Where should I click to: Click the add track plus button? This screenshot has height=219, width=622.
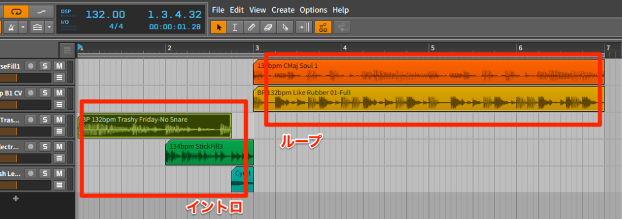pos(16,198)
